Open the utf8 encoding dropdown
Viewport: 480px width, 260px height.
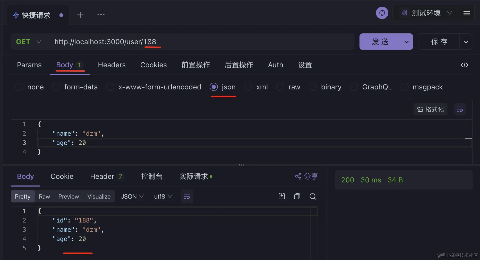[162, 196]
